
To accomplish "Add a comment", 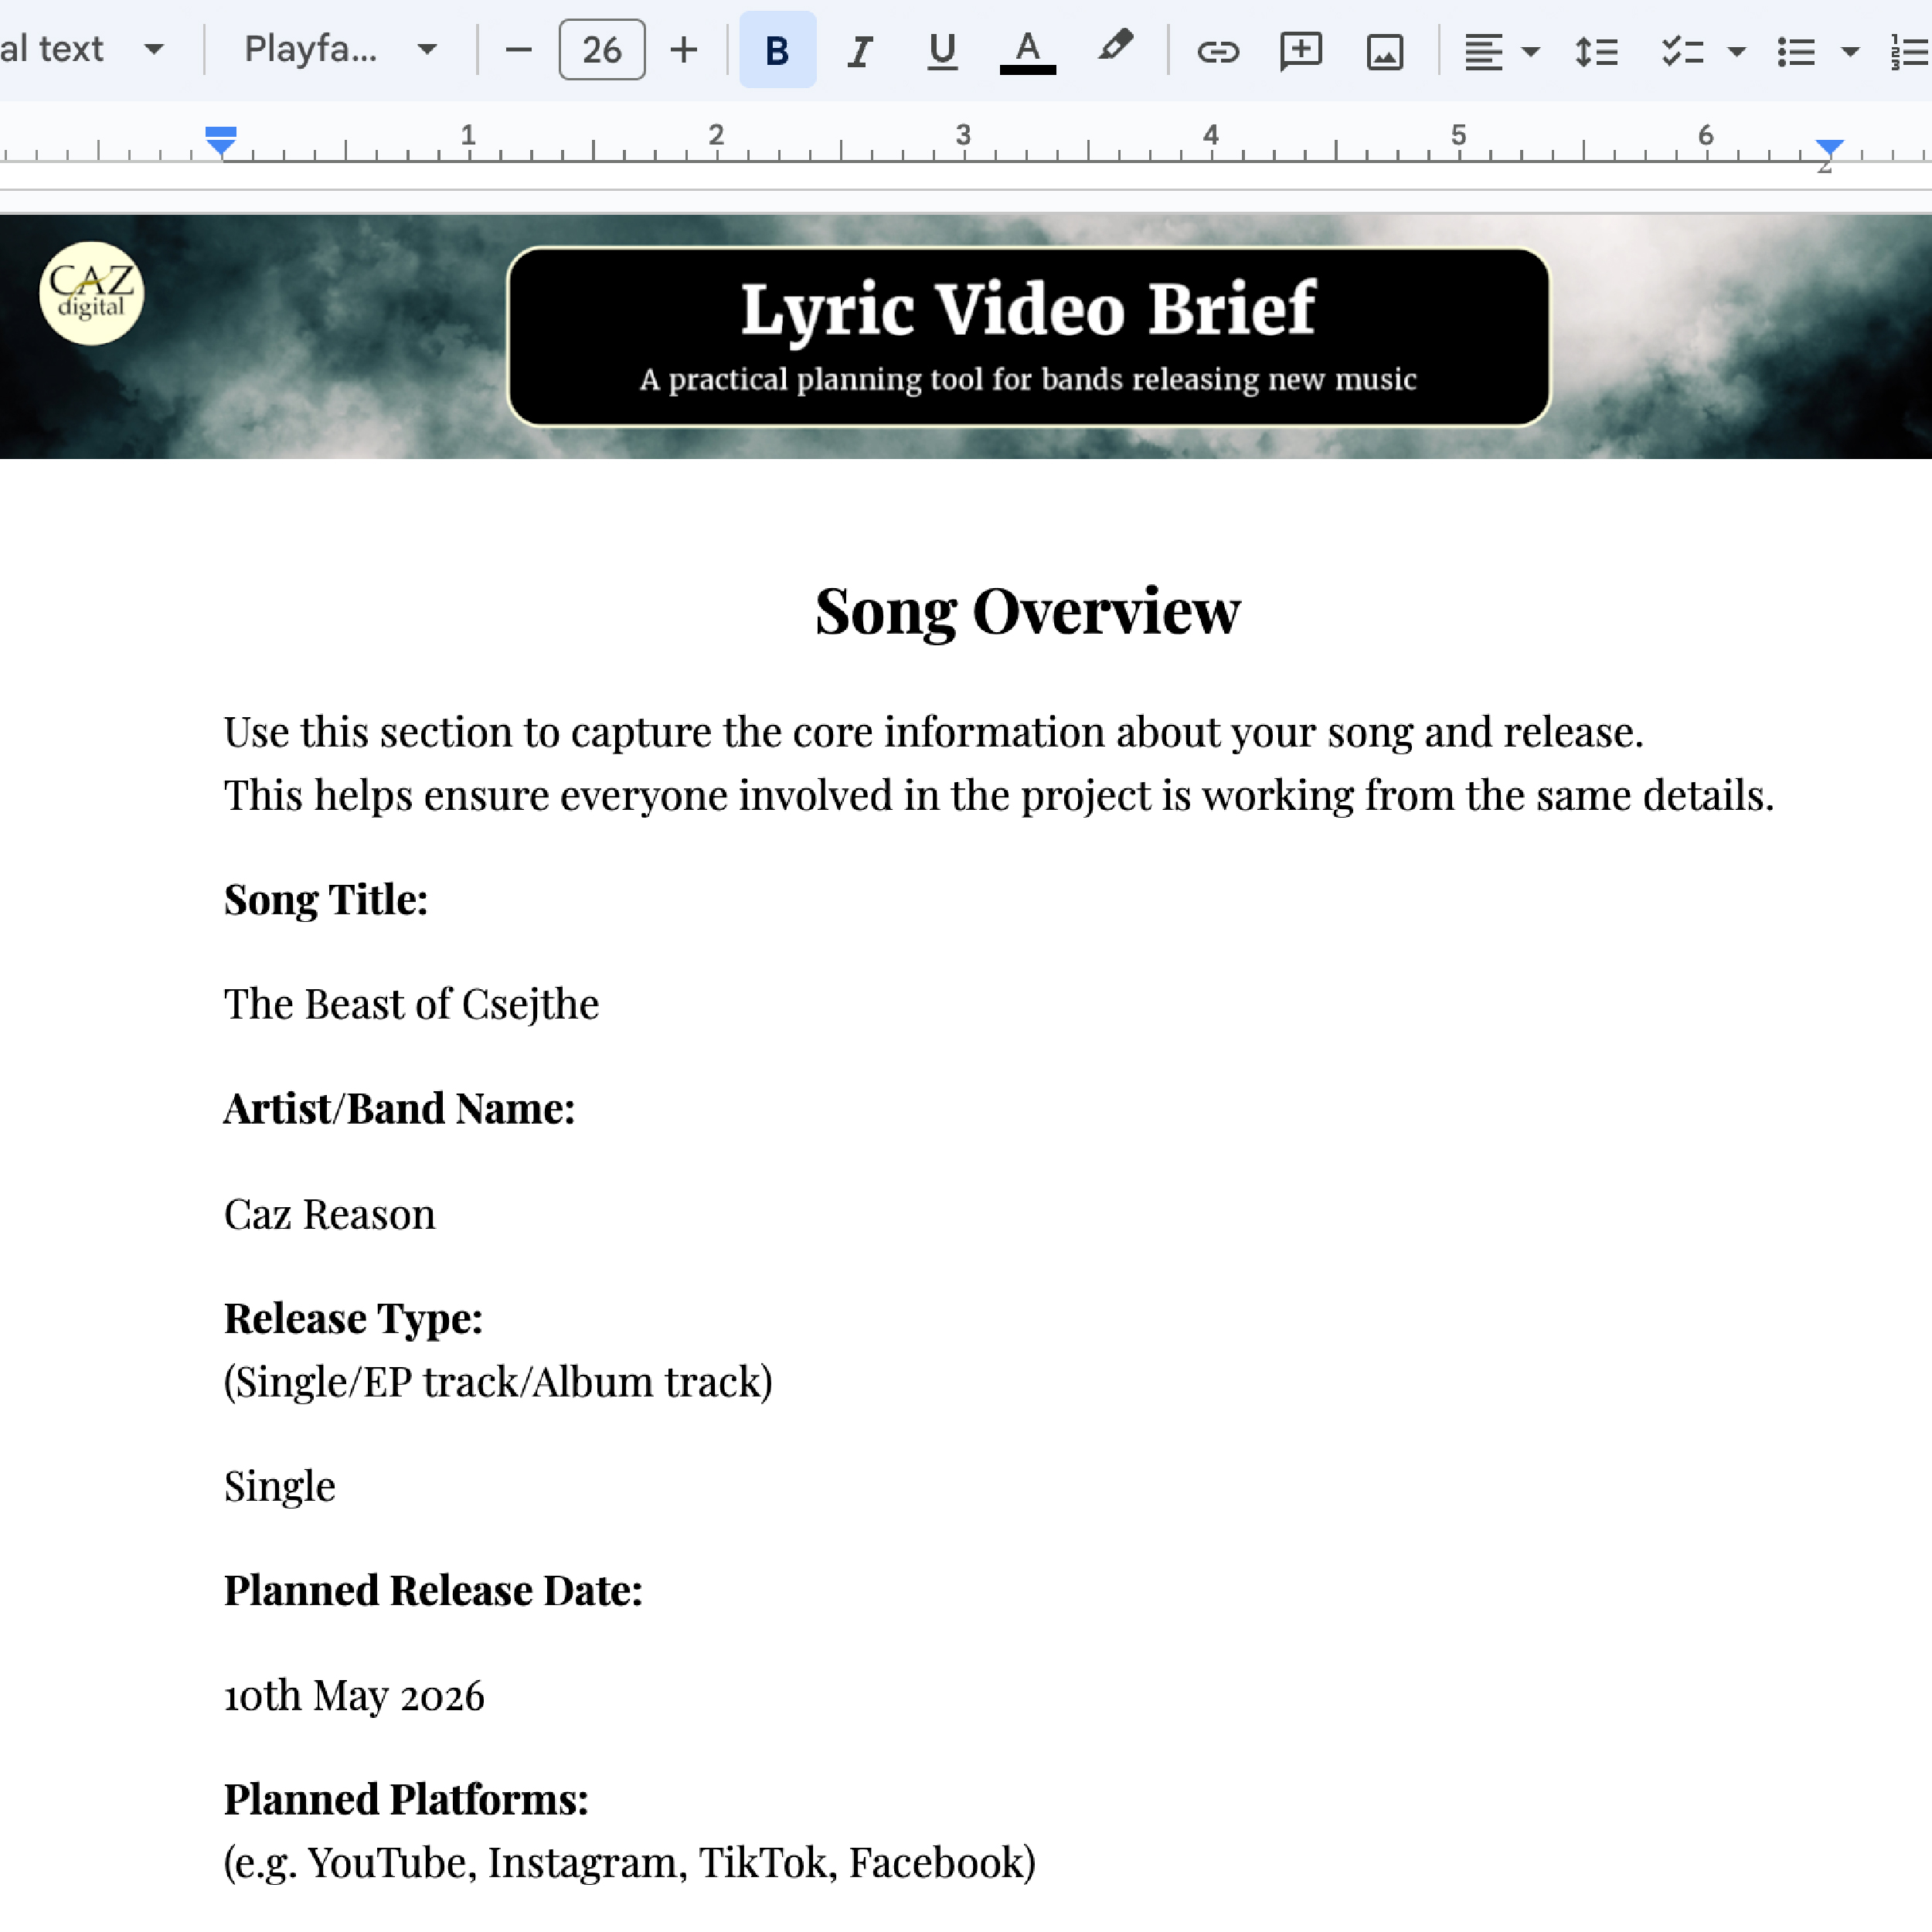I will pyautogui.click(x=1300, y=52).
